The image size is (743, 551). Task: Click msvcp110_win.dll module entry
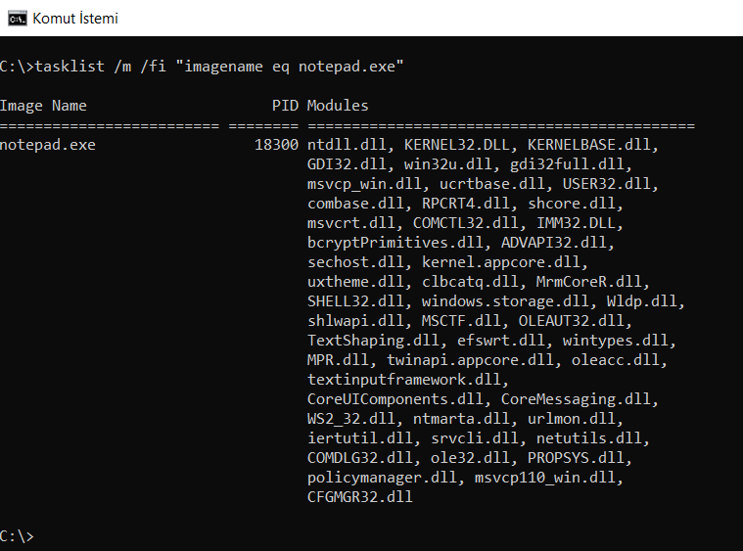545,478
